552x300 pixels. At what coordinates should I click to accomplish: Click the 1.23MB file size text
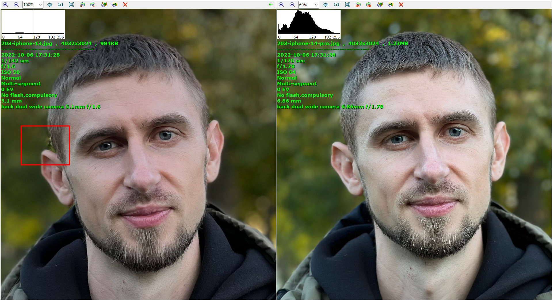pos(398,43)
